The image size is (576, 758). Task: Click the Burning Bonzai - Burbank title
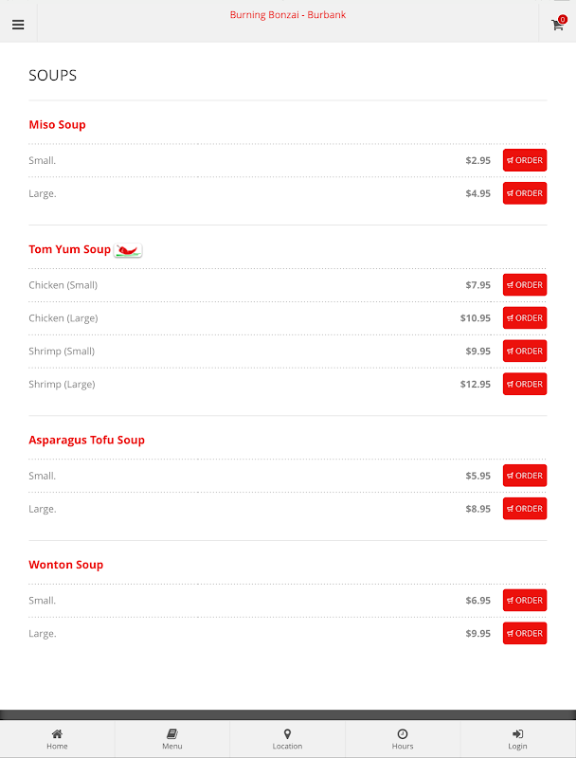pyautogui.click(x=287, y=15)
